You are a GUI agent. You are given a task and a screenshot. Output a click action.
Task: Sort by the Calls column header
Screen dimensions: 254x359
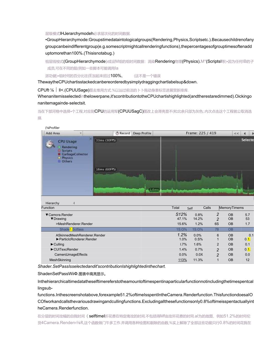click(x=207, y=208)
